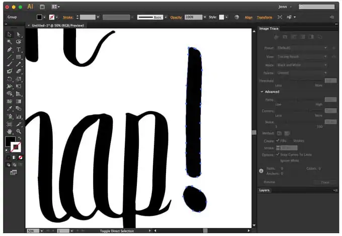Screen dimensions: 342x236
Task: Swap fill and stroke colors
Action: click(x=20, y=138)
